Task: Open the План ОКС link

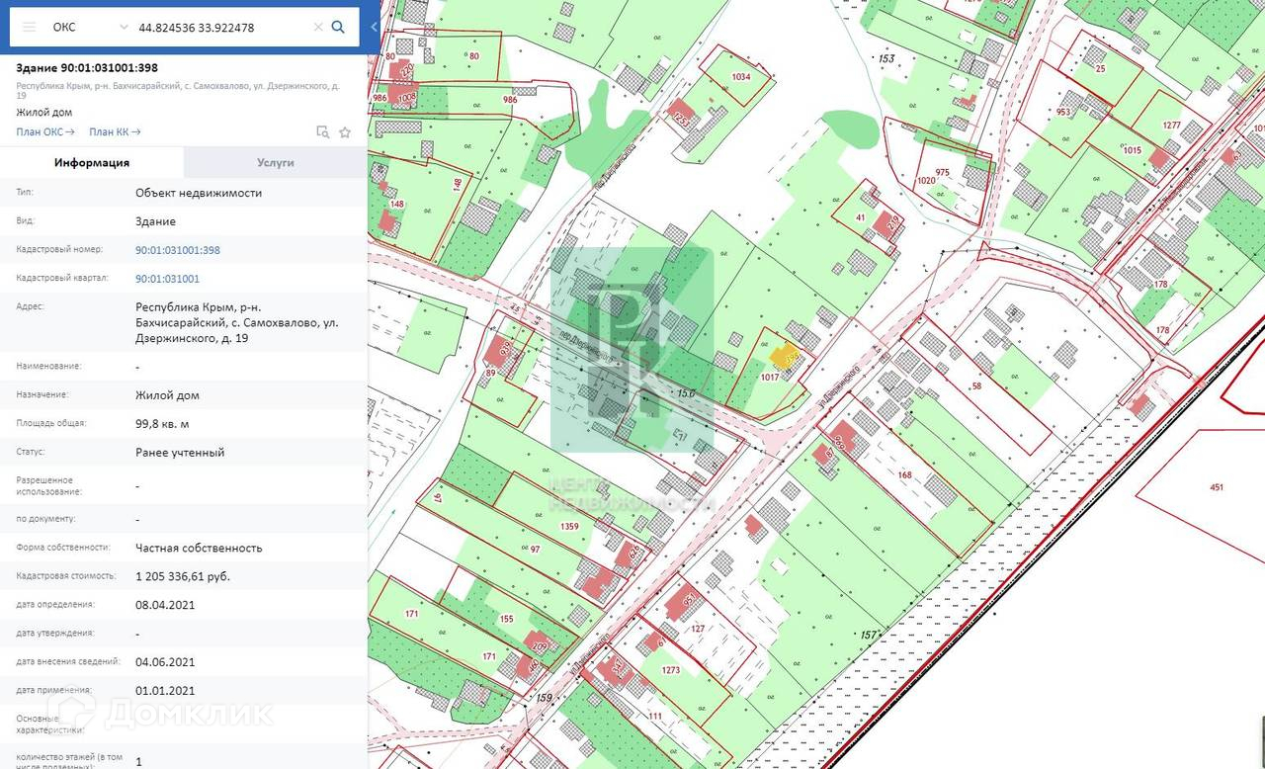Action: coord(45,131)
